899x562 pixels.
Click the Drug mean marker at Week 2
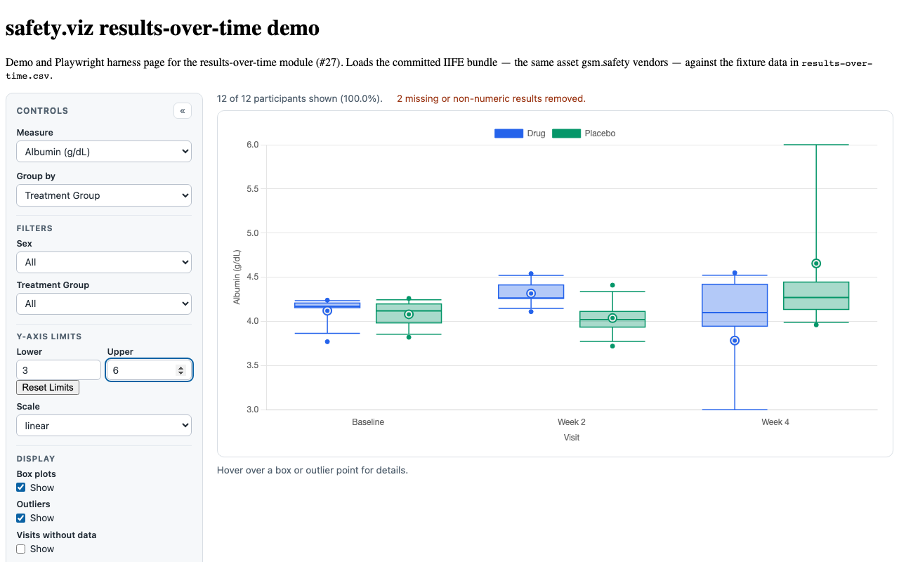coord(531,294)
